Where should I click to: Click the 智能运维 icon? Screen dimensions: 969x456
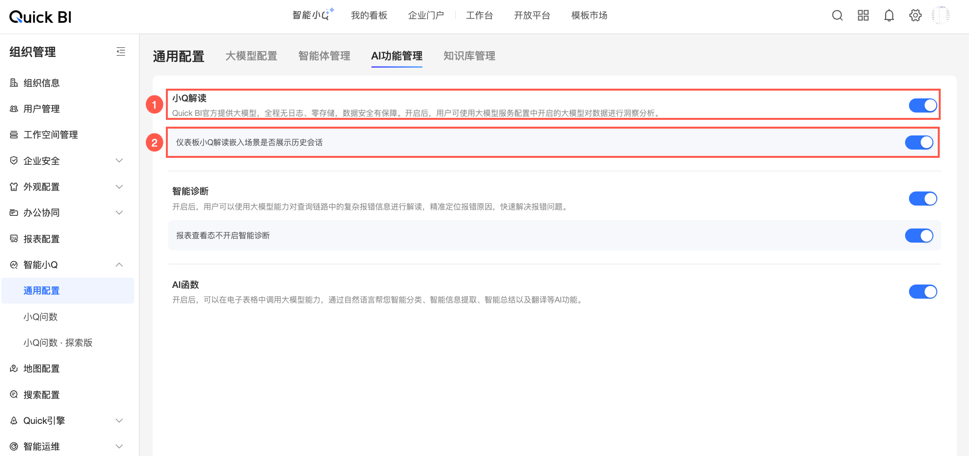click(x=14, y=446)
